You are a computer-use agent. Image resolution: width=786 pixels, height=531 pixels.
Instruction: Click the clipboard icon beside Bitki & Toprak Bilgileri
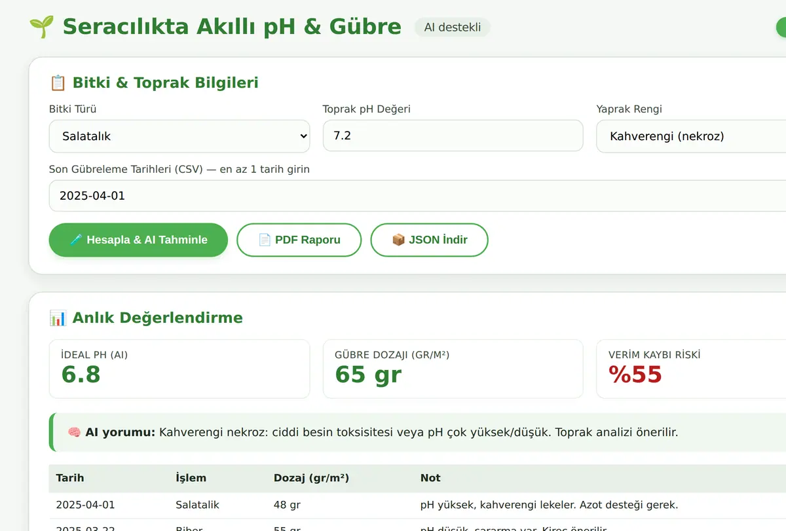tap(58, 82)
